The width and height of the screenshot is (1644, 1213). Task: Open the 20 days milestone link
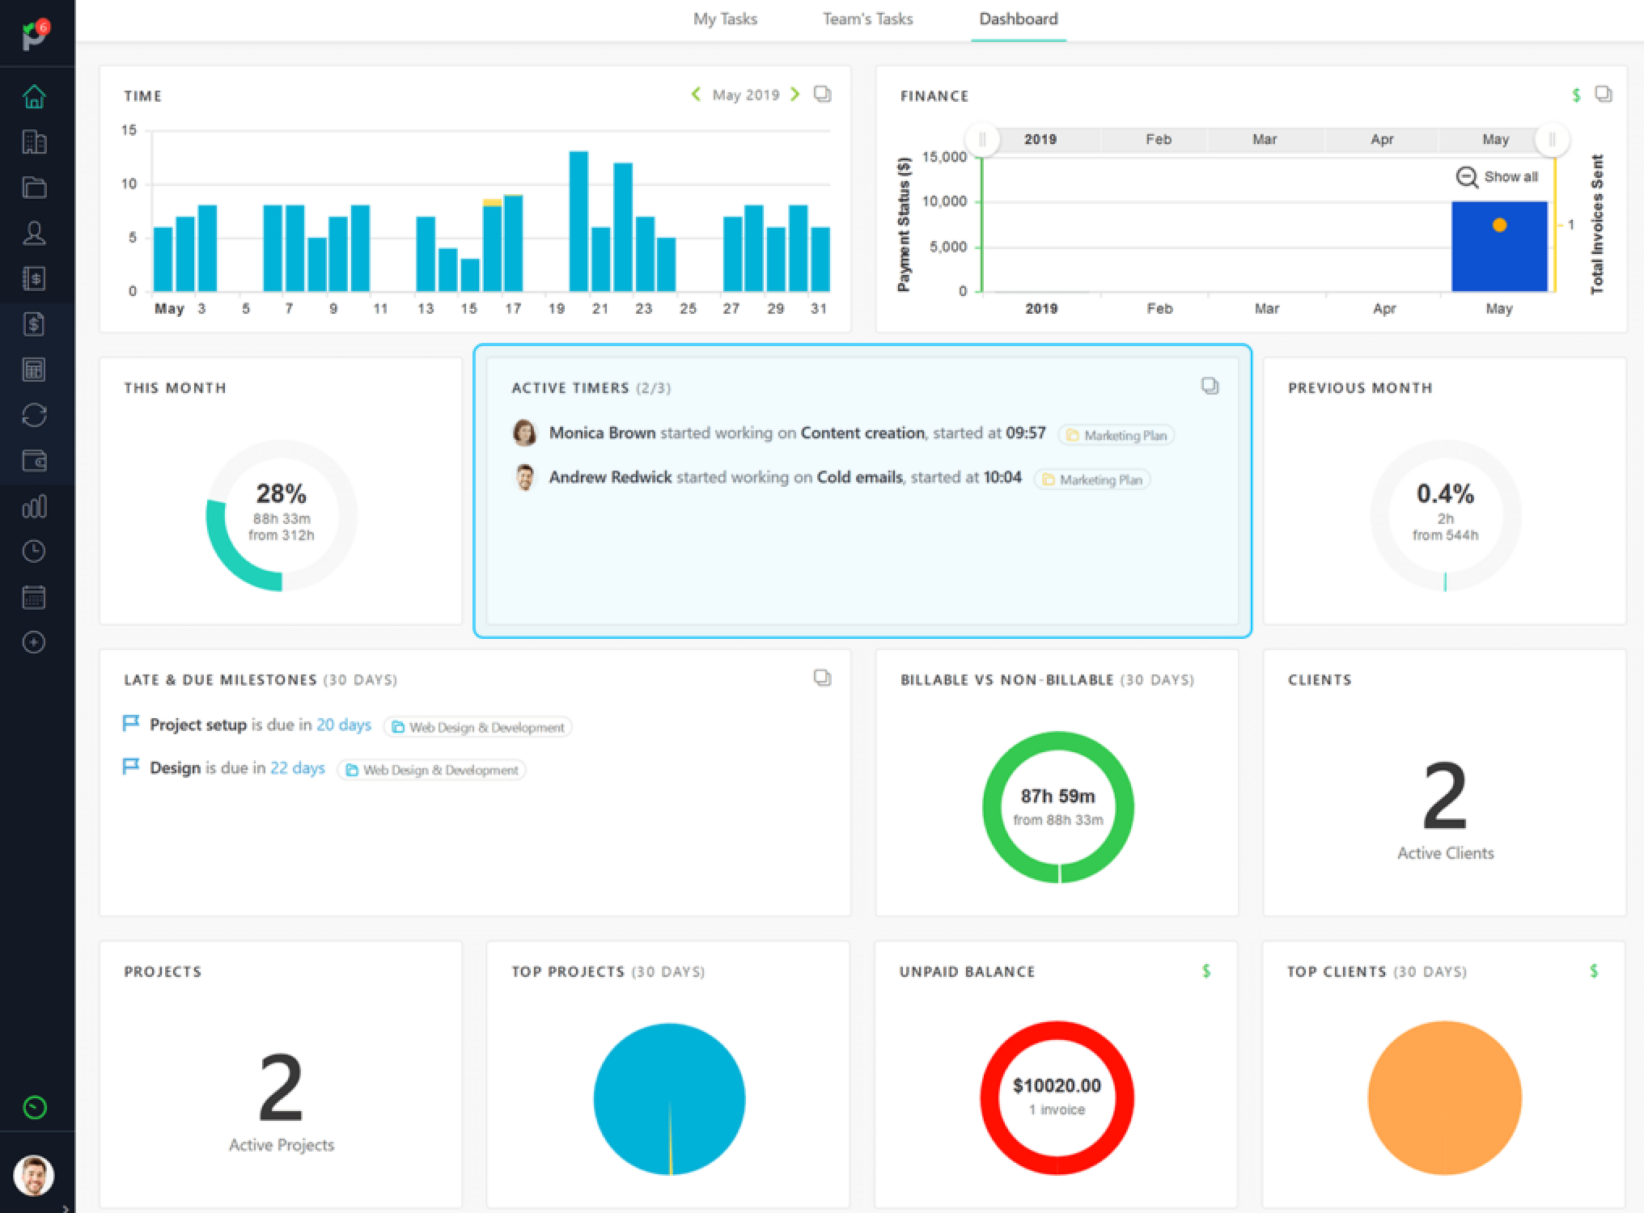tap(343, 725)
